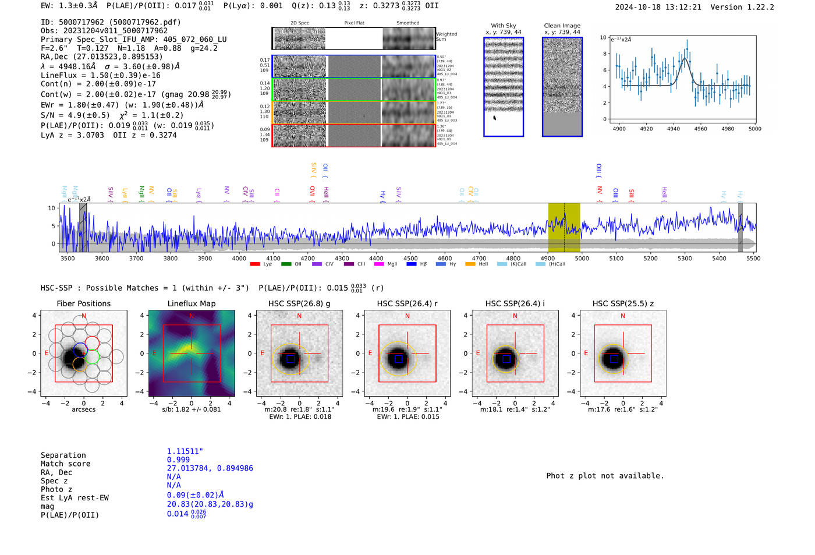This screenshot has width=815, height=555.
Task: Click the green MgII line marker label
Action: point(141,193)
